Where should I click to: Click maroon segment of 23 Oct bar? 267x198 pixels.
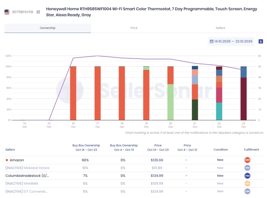(x=244, y=99)
